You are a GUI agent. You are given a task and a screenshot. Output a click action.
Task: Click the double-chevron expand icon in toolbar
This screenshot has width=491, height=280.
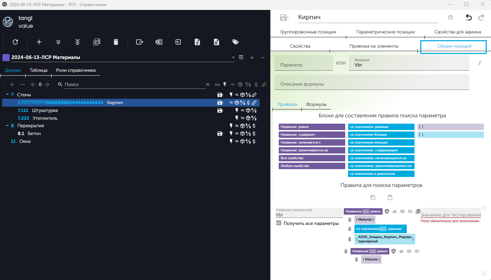(x=58, y=42)
